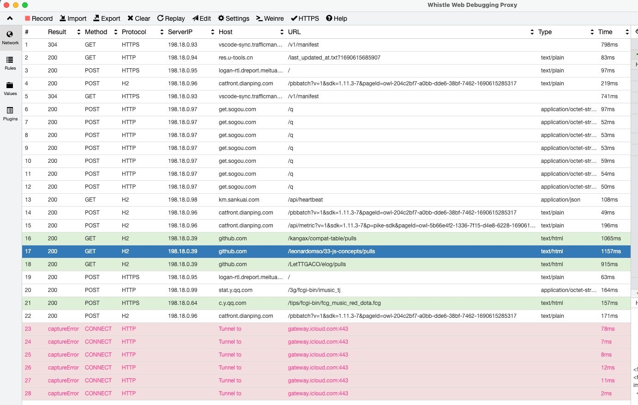The image size is (638, 405).
Task: Sort by the Time column
Action: [613, 32]
